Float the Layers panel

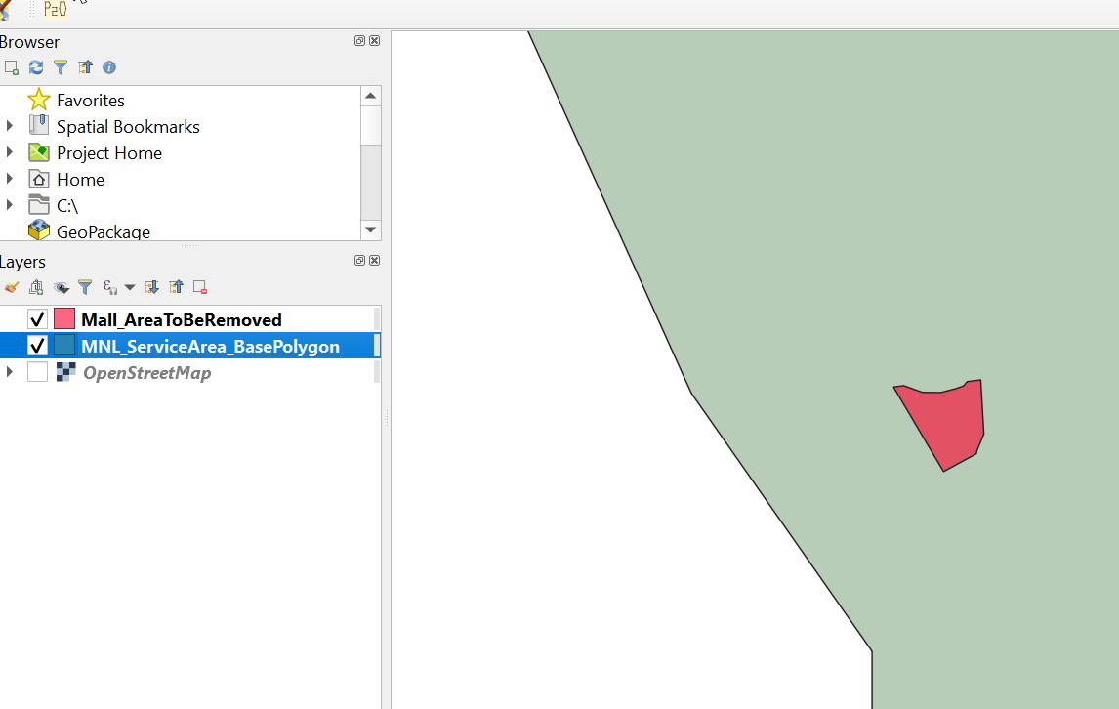[359, 261]
